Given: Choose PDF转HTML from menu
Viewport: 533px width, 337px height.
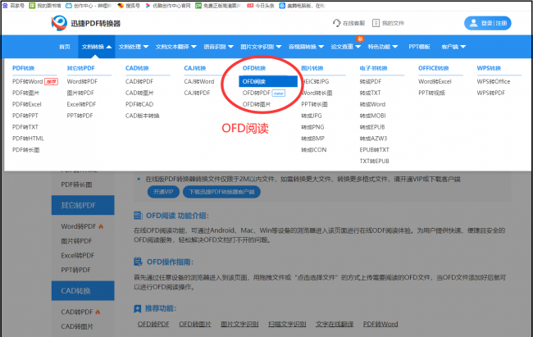Looking at the screenshot, I should point(28,139).
